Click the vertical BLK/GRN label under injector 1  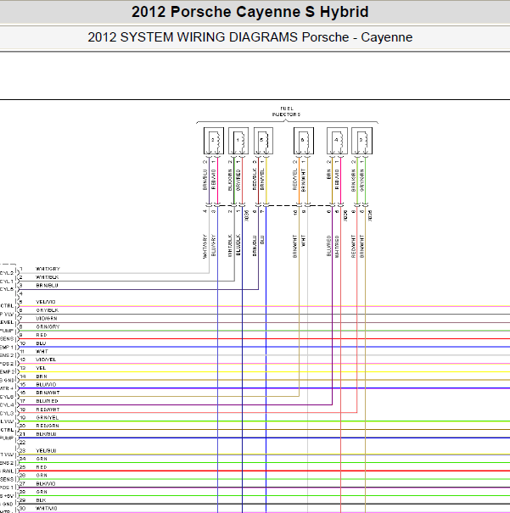coord(230,180)
